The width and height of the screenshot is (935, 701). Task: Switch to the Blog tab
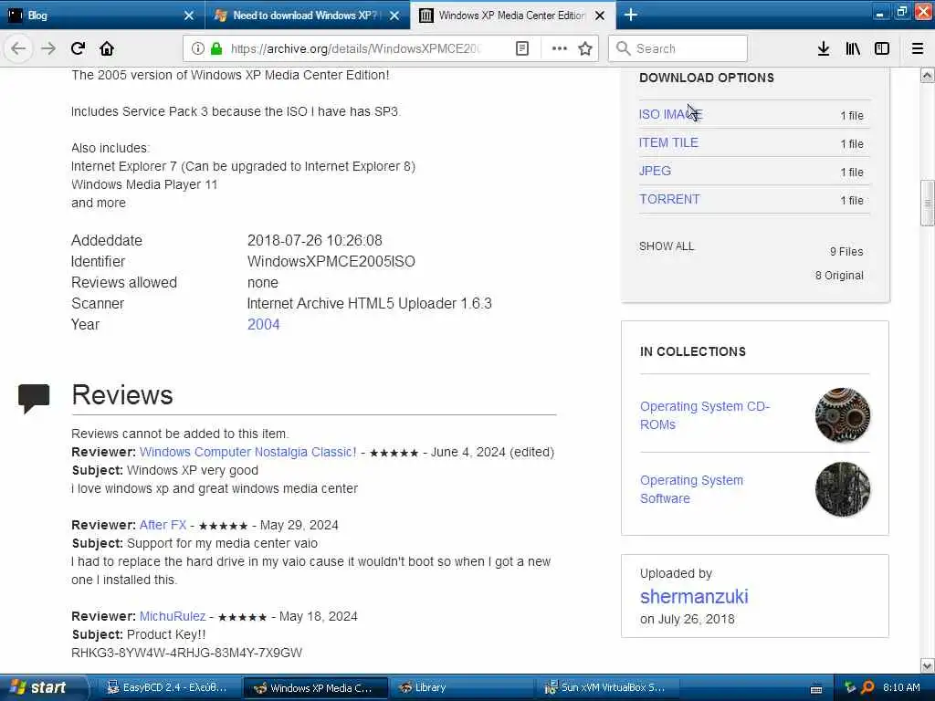102,16
